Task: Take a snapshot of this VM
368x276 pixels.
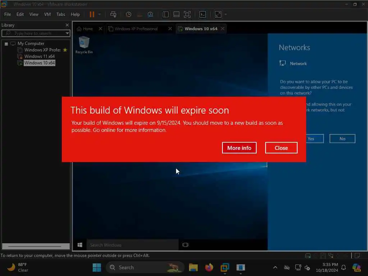Action: (x=128, y=14)
